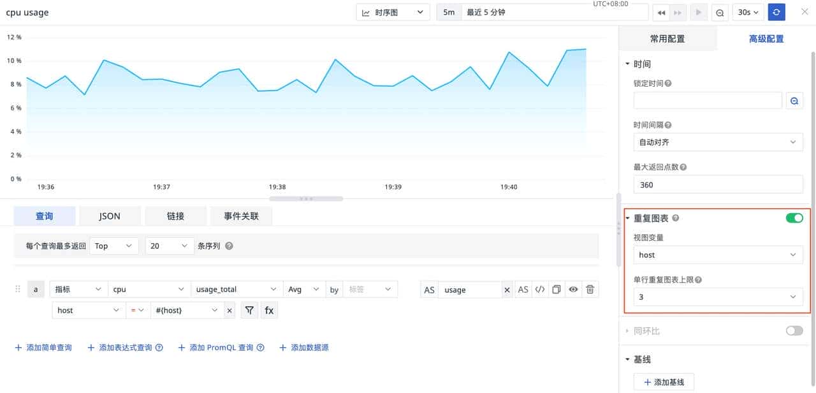
Task: Open code mode via the </> icon
Action: pyautogui.click(x=539, y=289)
